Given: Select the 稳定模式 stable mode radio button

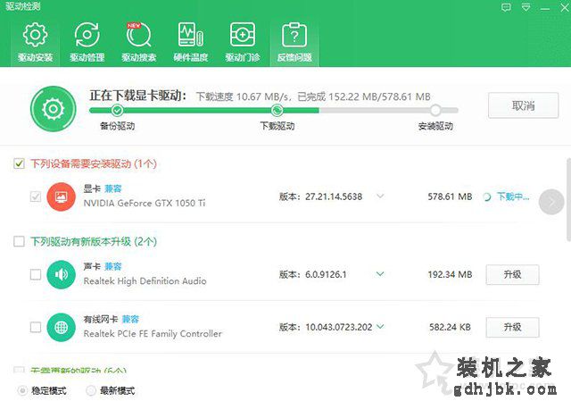Looking at the screenshot, I should 22,391.
